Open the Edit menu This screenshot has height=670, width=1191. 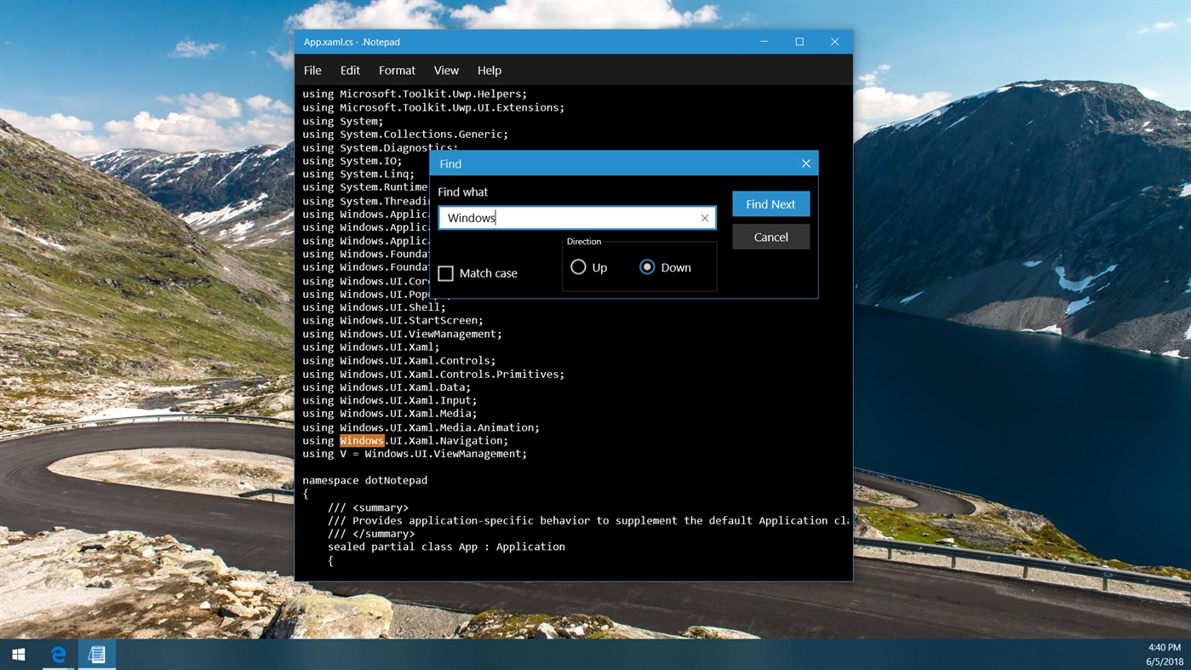(x=349, y=70)
